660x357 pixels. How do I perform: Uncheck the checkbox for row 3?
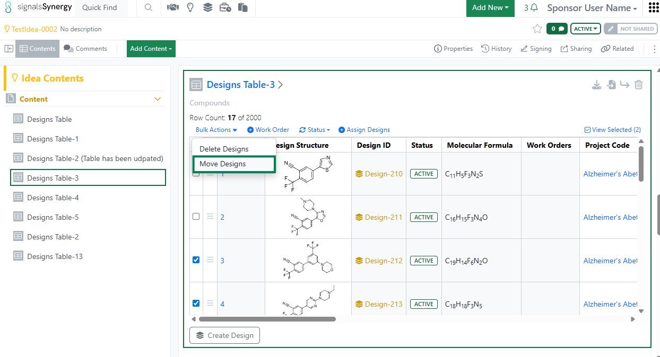[x=196, y=260]
